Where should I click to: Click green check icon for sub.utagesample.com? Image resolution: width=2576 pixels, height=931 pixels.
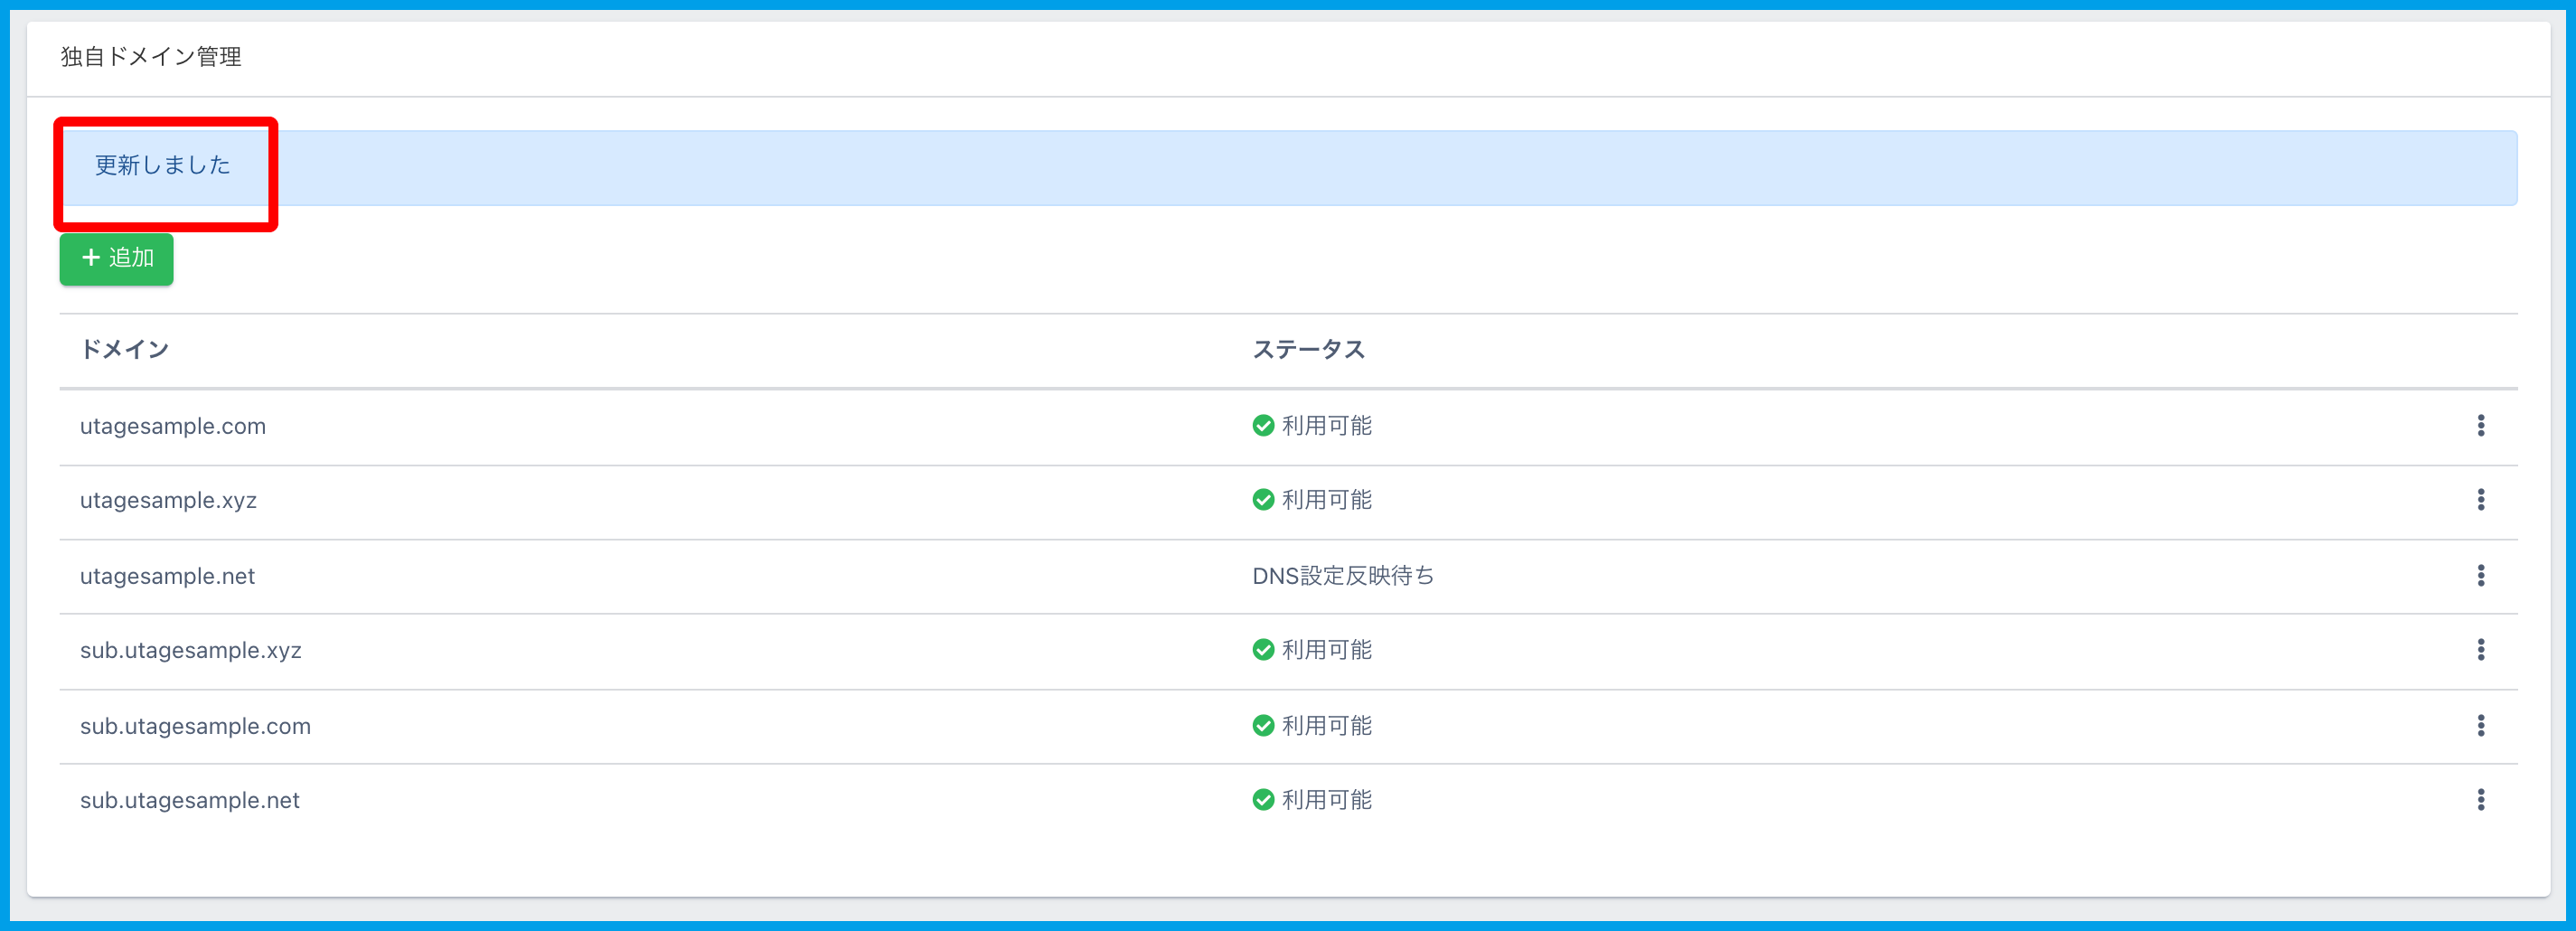coord(1263,726)
